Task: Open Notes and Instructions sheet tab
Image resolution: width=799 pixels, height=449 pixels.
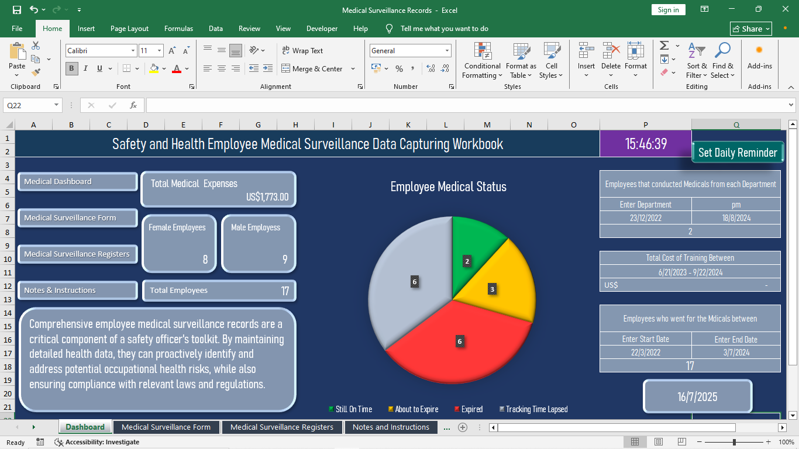Action: (x=391, y=427)
